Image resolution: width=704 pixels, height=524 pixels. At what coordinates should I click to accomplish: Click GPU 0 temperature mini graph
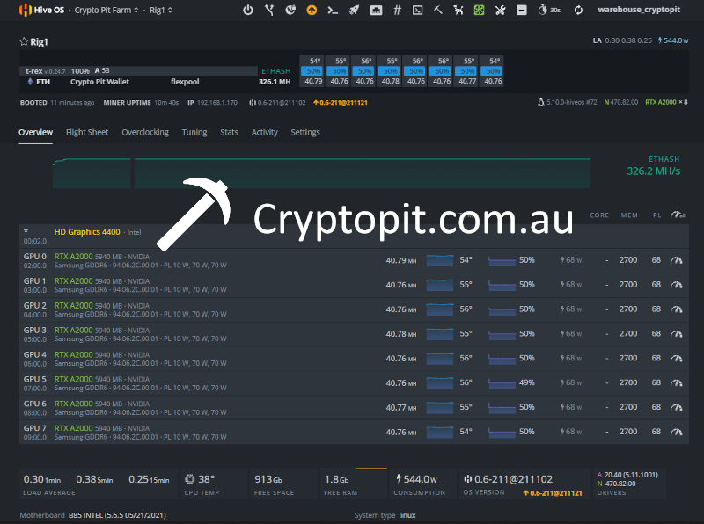(x=439, y=260)
